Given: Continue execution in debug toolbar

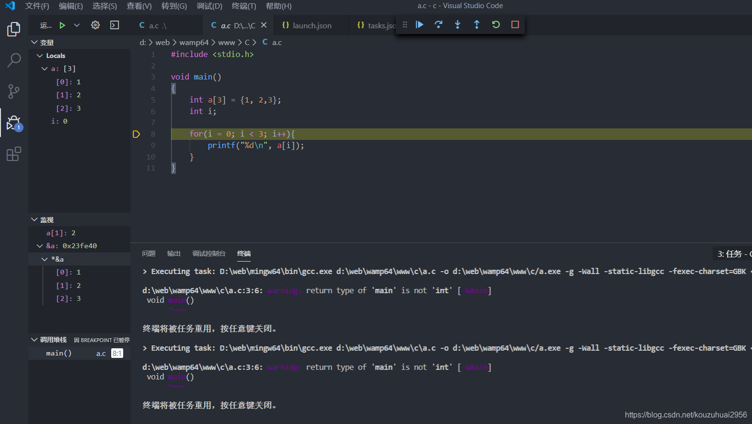Looking at the screenshot, I should (x=419, y=24).
